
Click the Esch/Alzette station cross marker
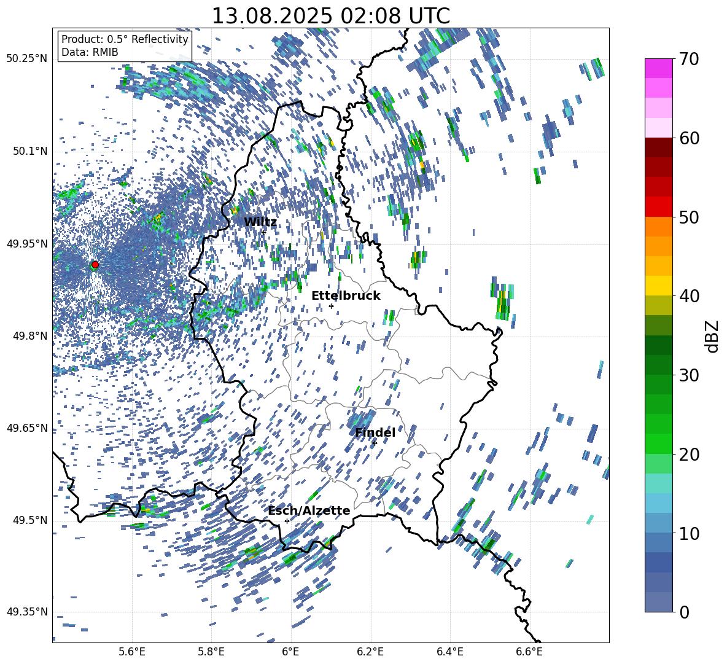pyautogui.click(x=287, y=521)
